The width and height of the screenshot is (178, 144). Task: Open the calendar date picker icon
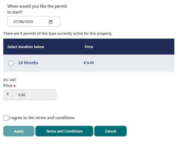tap(51, 22)
